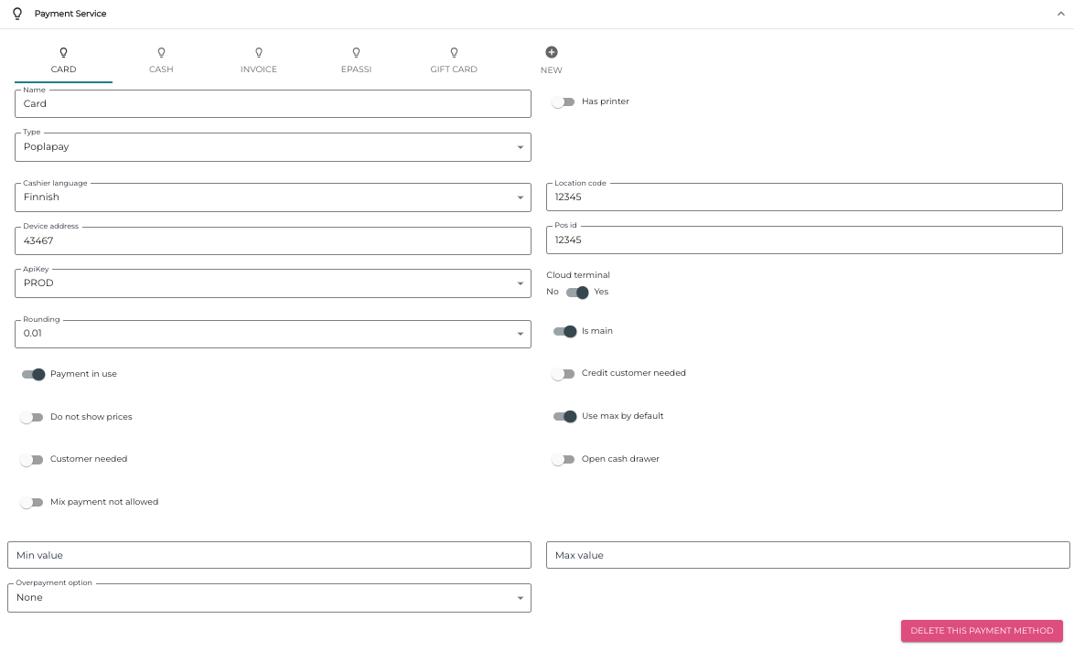Click the EPASSI tab lightbulb icon
This screenshot has width=1074, height=651.
coord(356,53)
